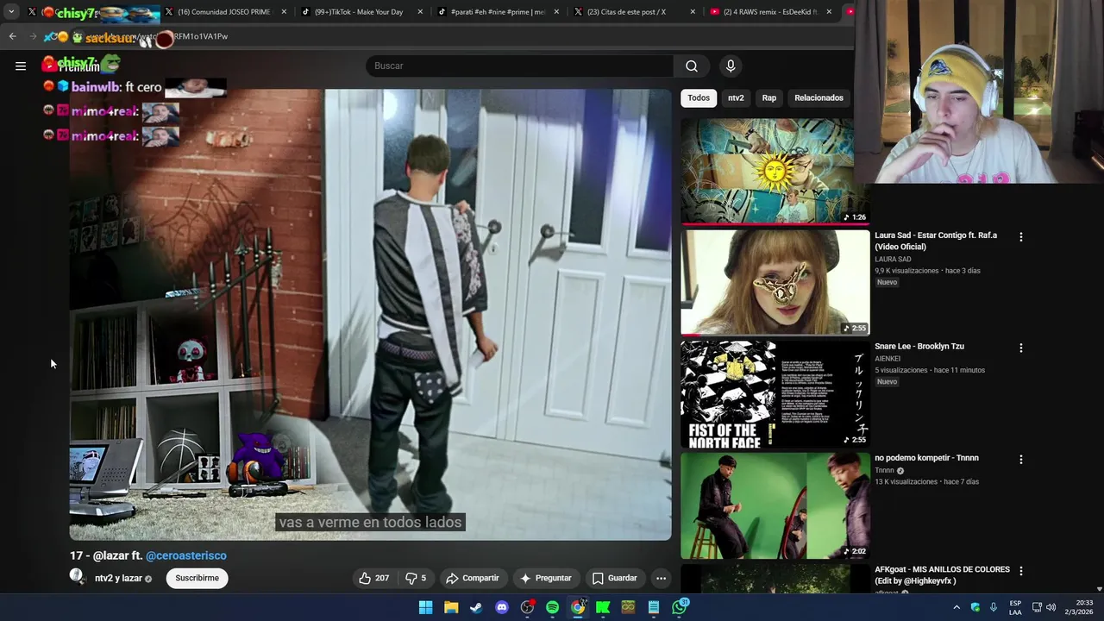Switch to 4 RAWS remix tab
Screen dimensions: 1104x621
click(770, 12)
